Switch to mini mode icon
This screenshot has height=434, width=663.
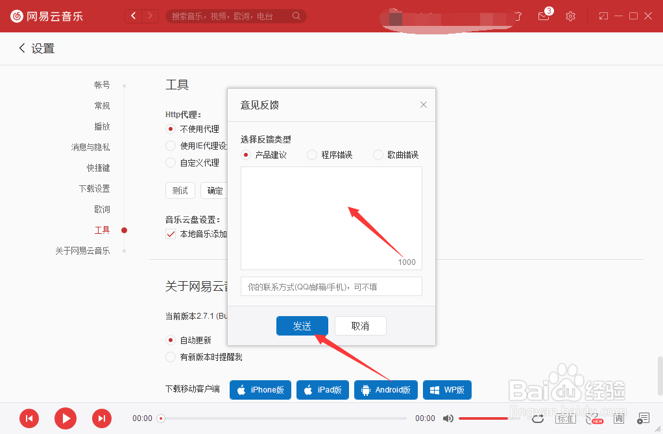tap(603, 16)
